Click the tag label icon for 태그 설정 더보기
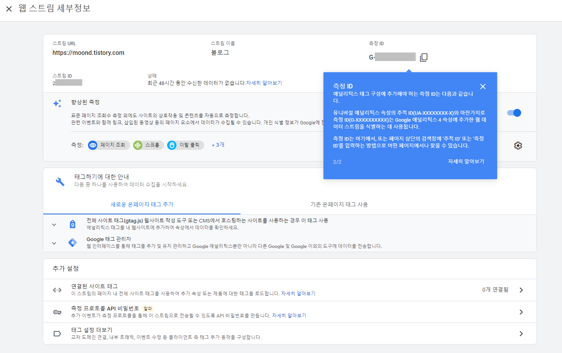The width and height of the screenshot is (562, 353). point(57,334)
